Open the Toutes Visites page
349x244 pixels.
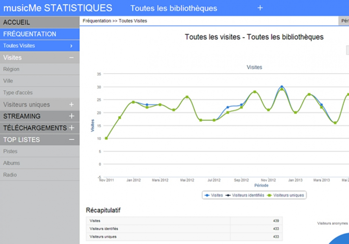tap(39, 46)
